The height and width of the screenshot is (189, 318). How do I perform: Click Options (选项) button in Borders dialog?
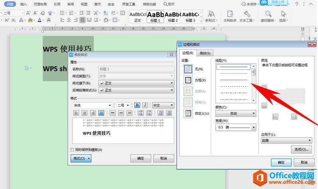point(301,150)
